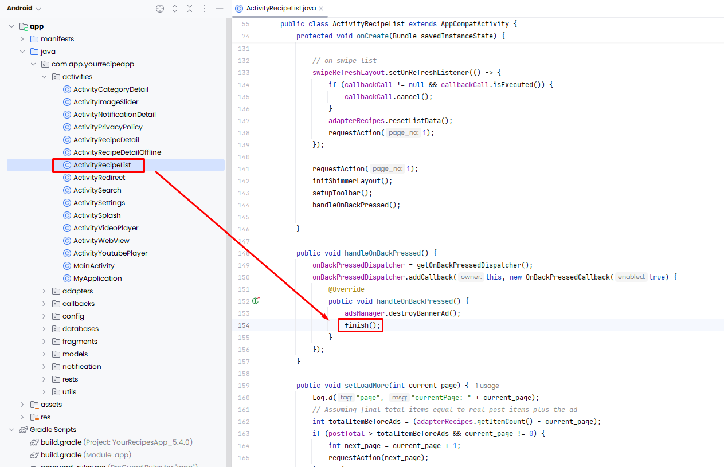Click the res folder icon
The image size is (724, 467).
pos(34,417)
